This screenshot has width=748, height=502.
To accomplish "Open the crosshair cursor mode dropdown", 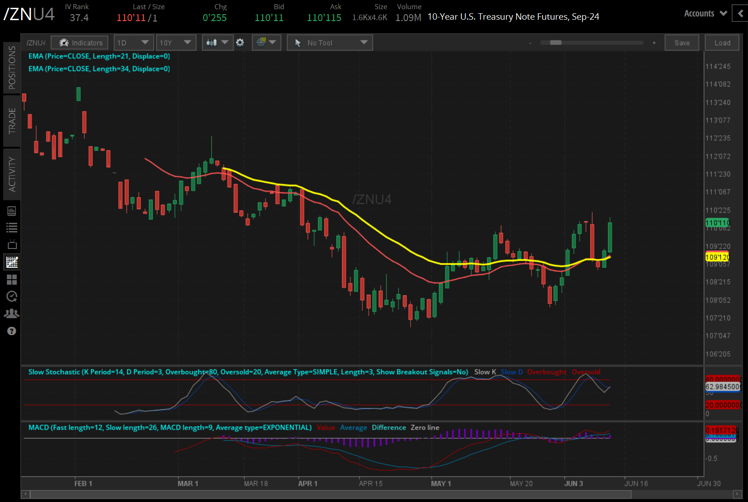I will (x=266, y=43).
